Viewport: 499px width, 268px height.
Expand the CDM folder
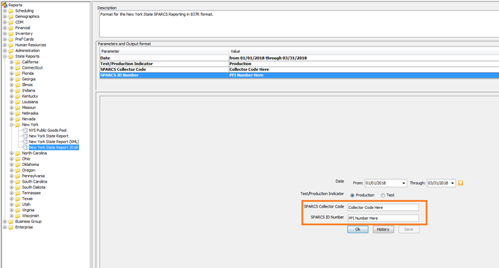click(5, 22)
